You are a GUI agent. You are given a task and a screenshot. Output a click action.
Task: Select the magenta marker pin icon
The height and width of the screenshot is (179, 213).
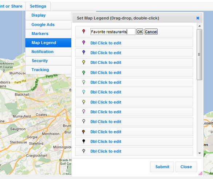[84, 43]
